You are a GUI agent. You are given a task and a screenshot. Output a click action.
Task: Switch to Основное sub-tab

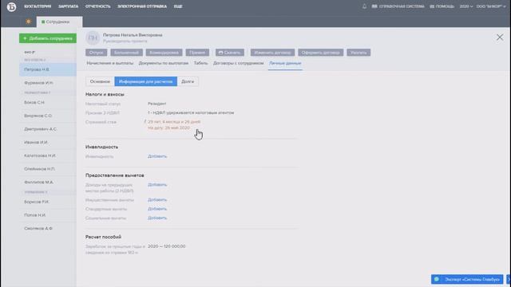[100, 81]
